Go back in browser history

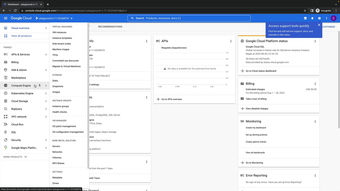point(4,11)
